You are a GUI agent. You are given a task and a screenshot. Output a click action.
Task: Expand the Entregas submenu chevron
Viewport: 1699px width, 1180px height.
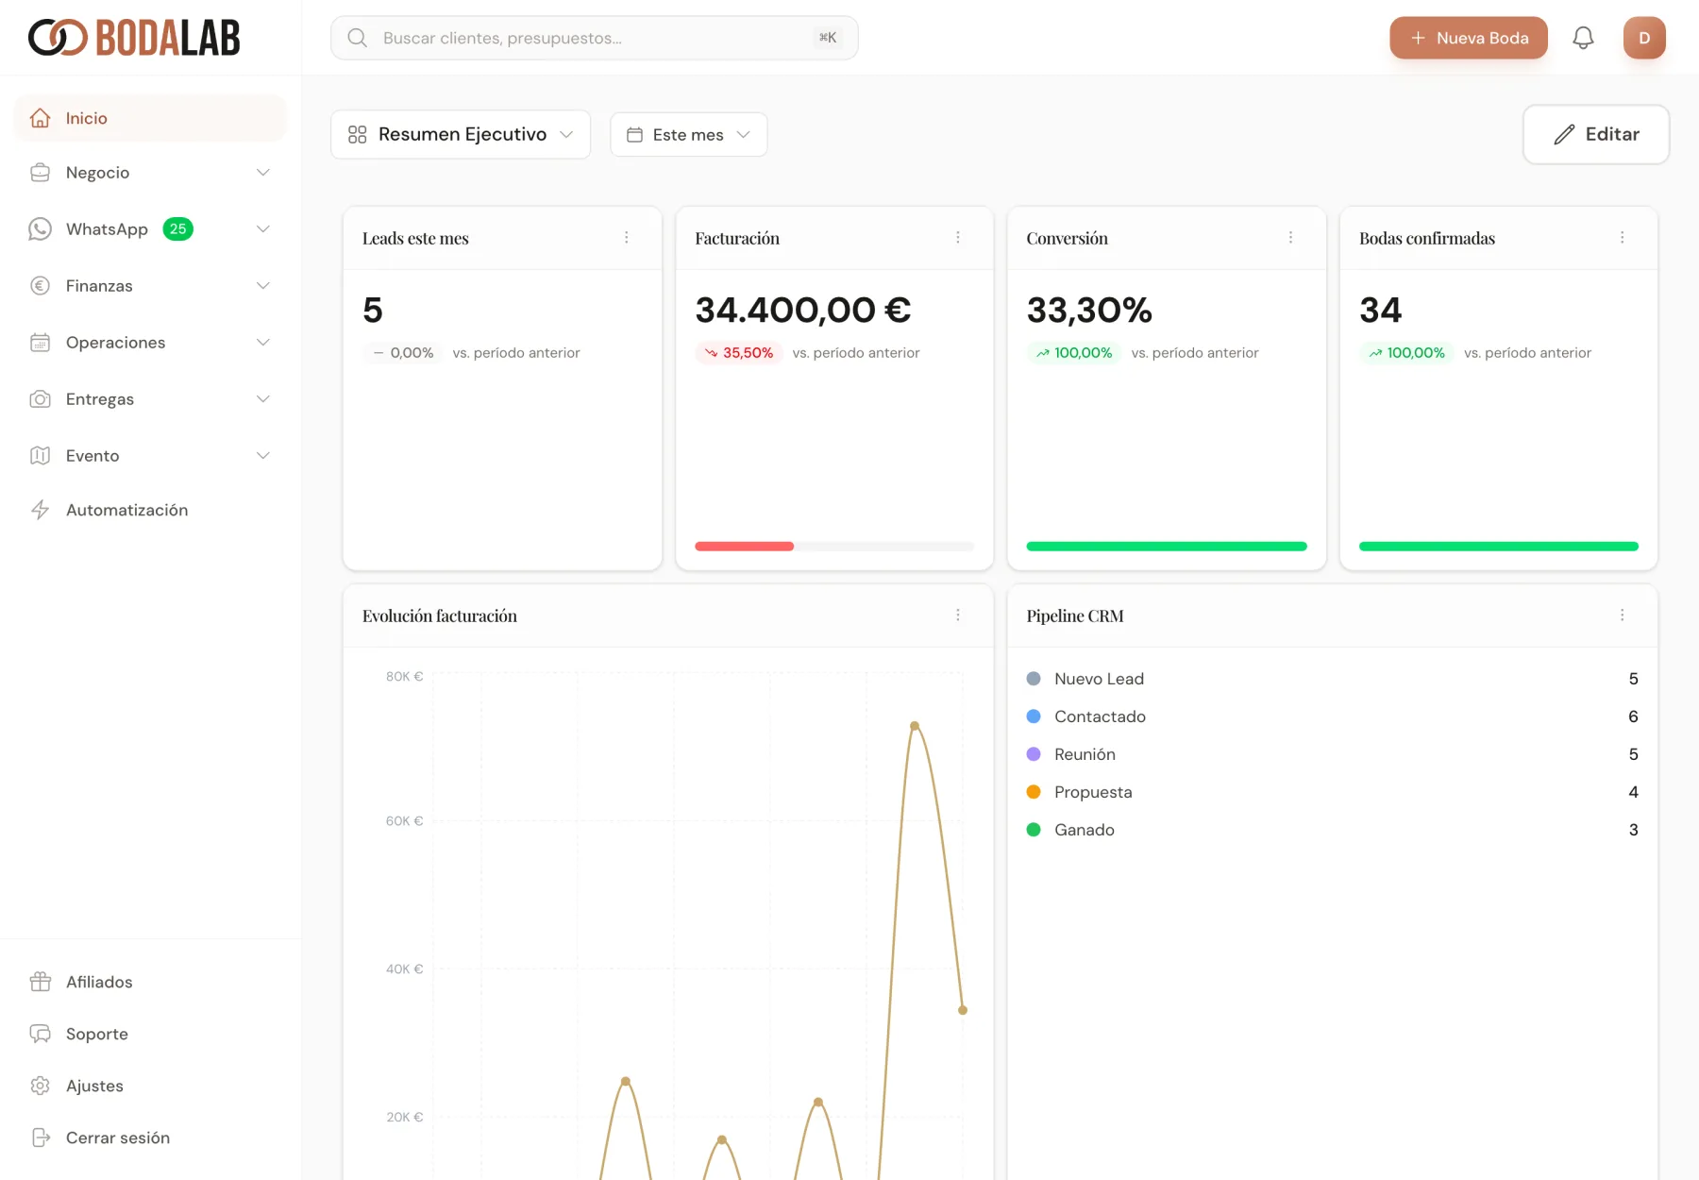[x=263, y=399]
